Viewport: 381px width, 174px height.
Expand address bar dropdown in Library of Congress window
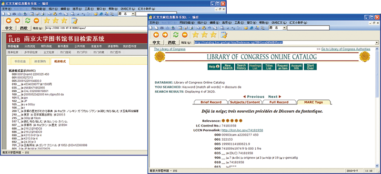pos(377,42)
